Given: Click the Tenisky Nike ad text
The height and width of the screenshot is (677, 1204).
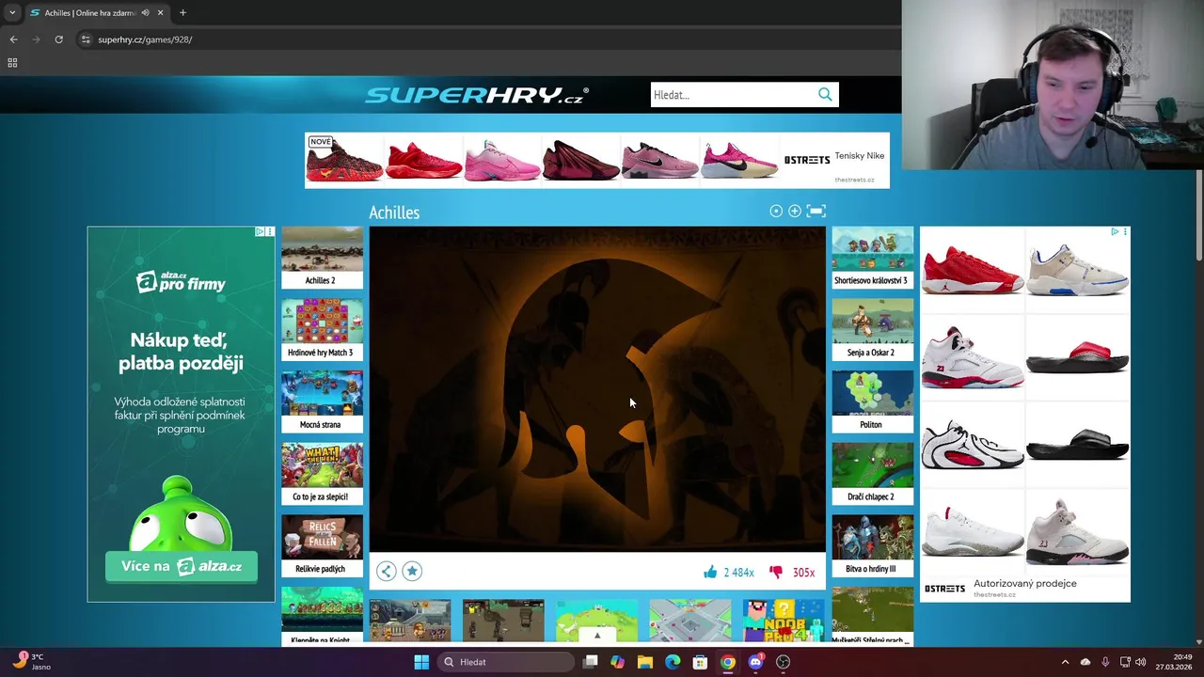Looking at the screenshot, I should click(860, 156).
